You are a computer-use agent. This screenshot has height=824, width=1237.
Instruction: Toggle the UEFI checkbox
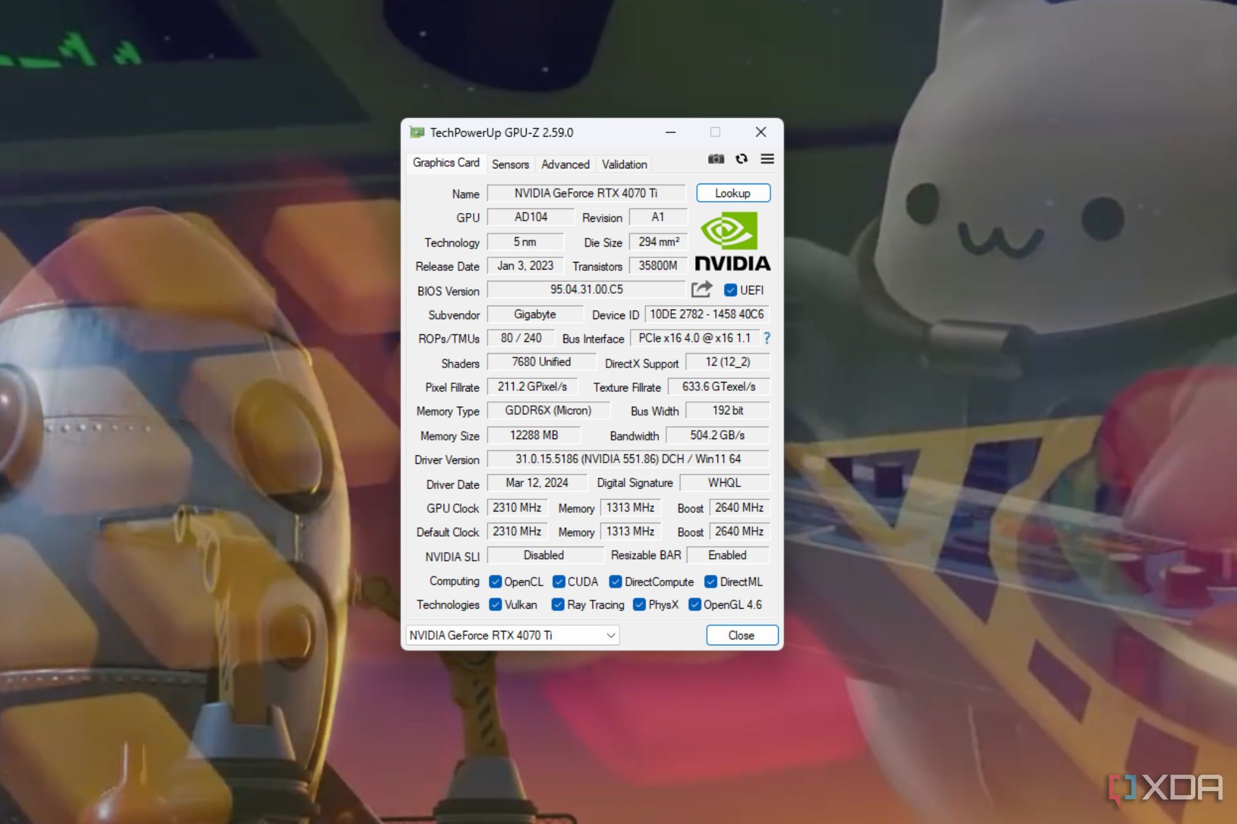[729, 290]
